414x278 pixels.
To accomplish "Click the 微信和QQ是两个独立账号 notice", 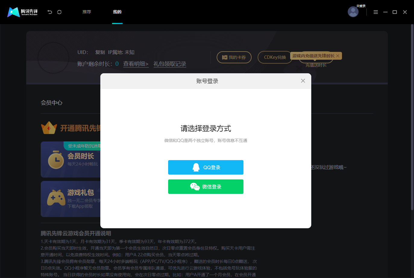I will point(206,141).
